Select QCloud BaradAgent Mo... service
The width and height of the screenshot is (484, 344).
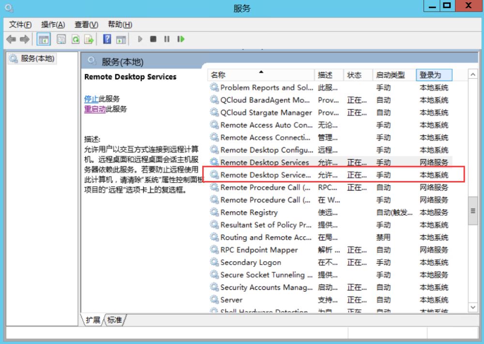[330, 100]
